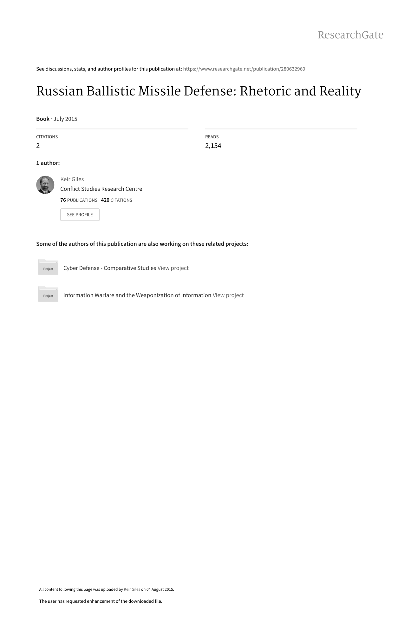Open the researchgate.net publication URL
The width and height of the screenshot is (411, 617).
coord(244,69)
